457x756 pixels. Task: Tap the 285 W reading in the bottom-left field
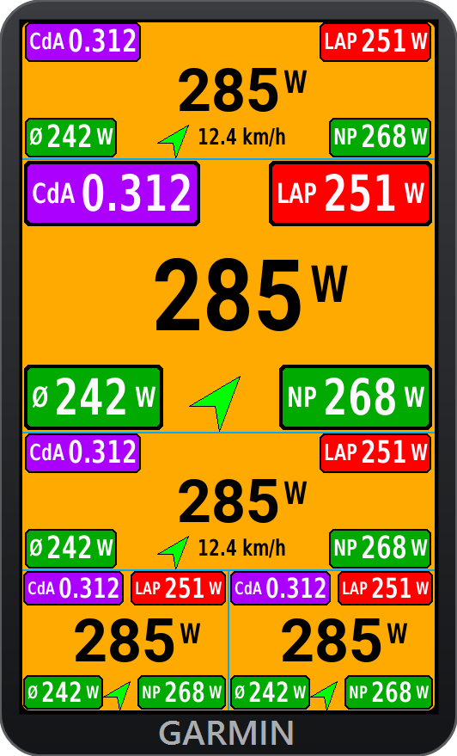(x=137, y=642)
